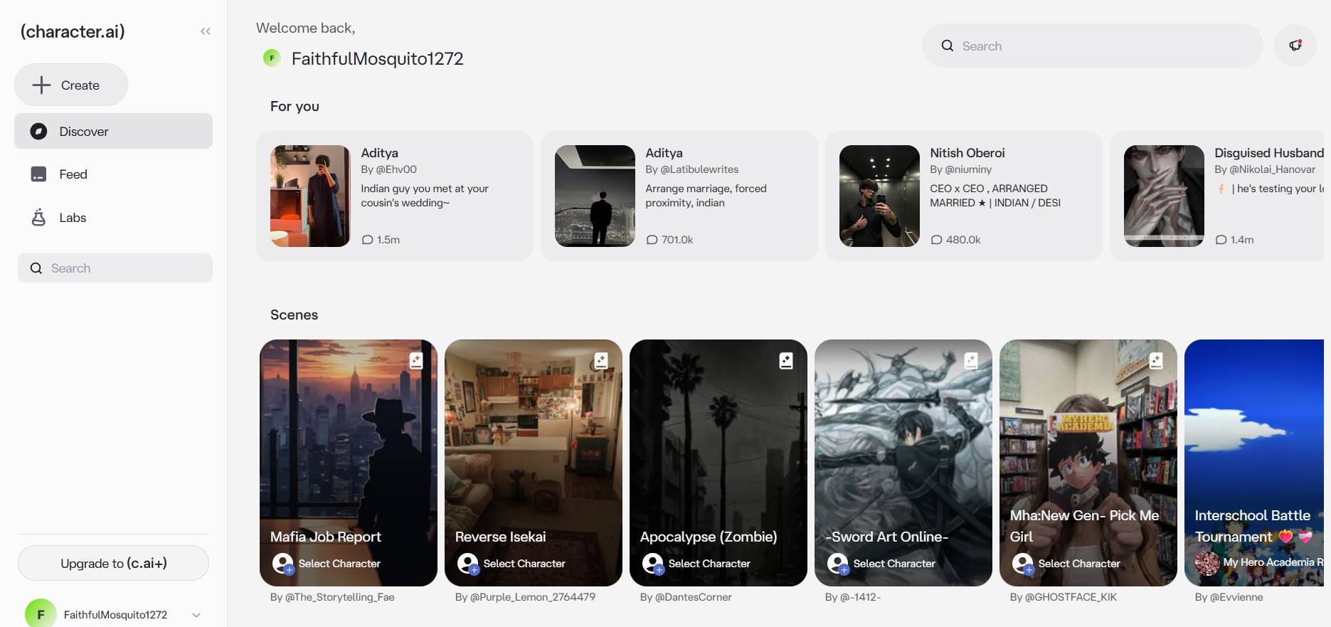Click Sword Art Online character avatar icon
Screen dimensions: 1331x627
[838, 564]
